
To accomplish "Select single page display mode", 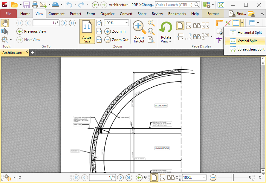I will point(180,25).
